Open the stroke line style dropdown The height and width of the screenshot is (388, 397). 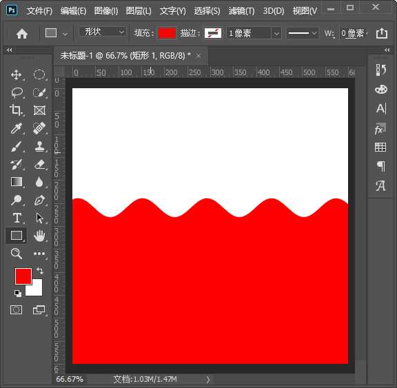tap(302, 33)
